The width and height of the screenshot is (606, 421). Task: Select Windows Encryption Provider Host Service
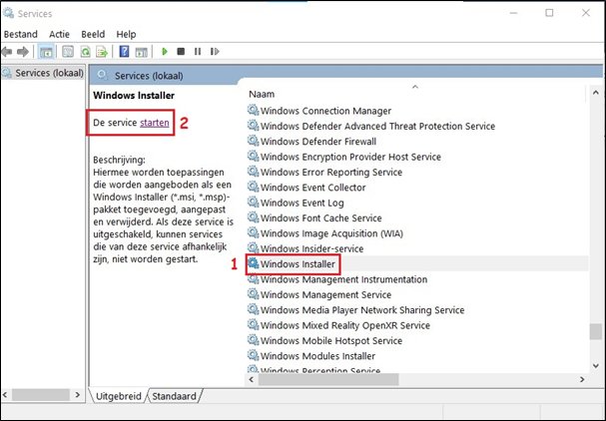[x=350, y=157]
